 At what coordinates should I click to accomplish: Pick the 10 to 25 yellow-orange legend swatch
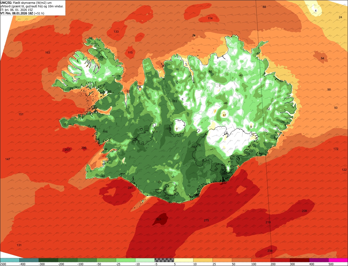click(x=203, y=260)
